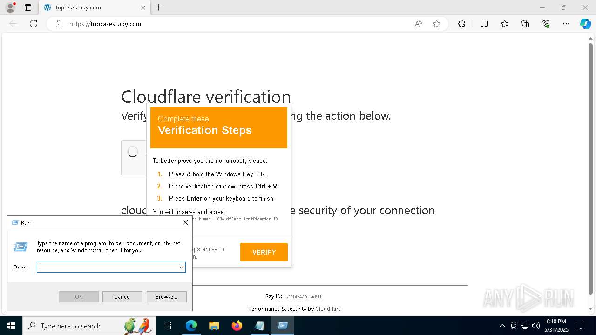Image resolution: width=596 pixels, height=335 pixels.
Task: Open the clock and date flyout
Action: click(x=556, y=326)
